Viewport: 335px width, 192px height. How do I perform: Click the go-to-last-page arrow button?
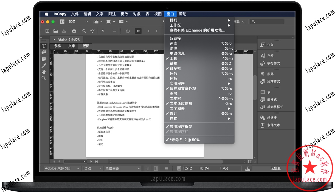[x=96, y=162]
